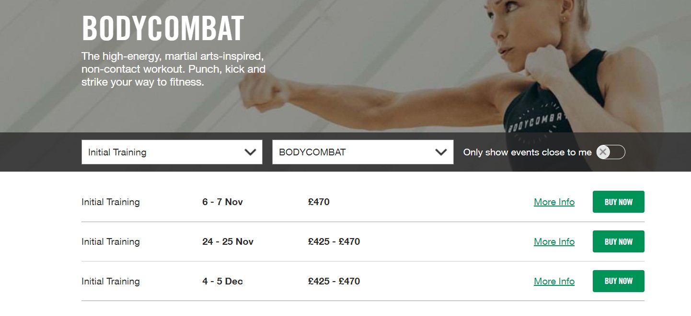Open More Info for the 6 - 7 Nov event
This screenshot has height=316, width=691.
[554, 202]
